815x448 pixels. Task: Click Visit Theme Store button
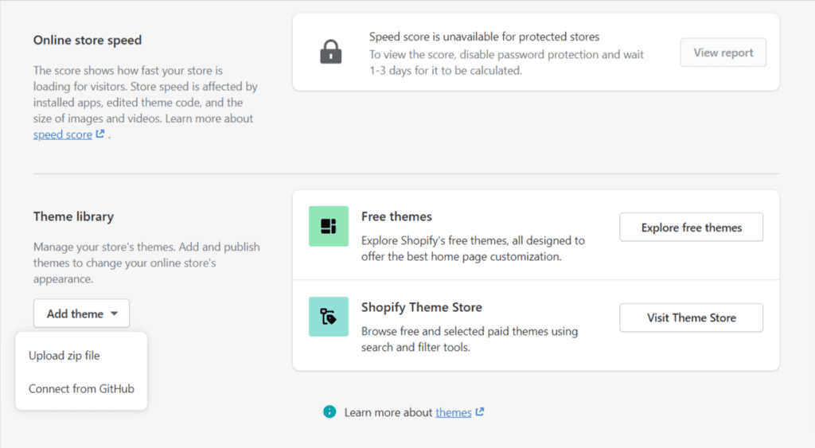(692, 317)
